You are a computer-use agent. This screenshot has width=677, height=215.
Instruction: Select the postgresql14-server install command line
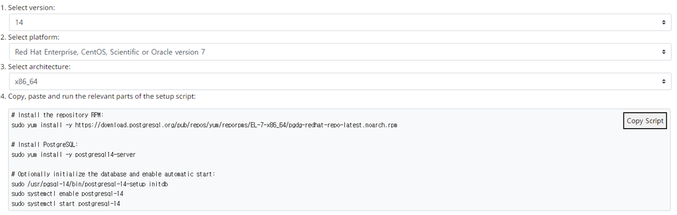(73, 154)
